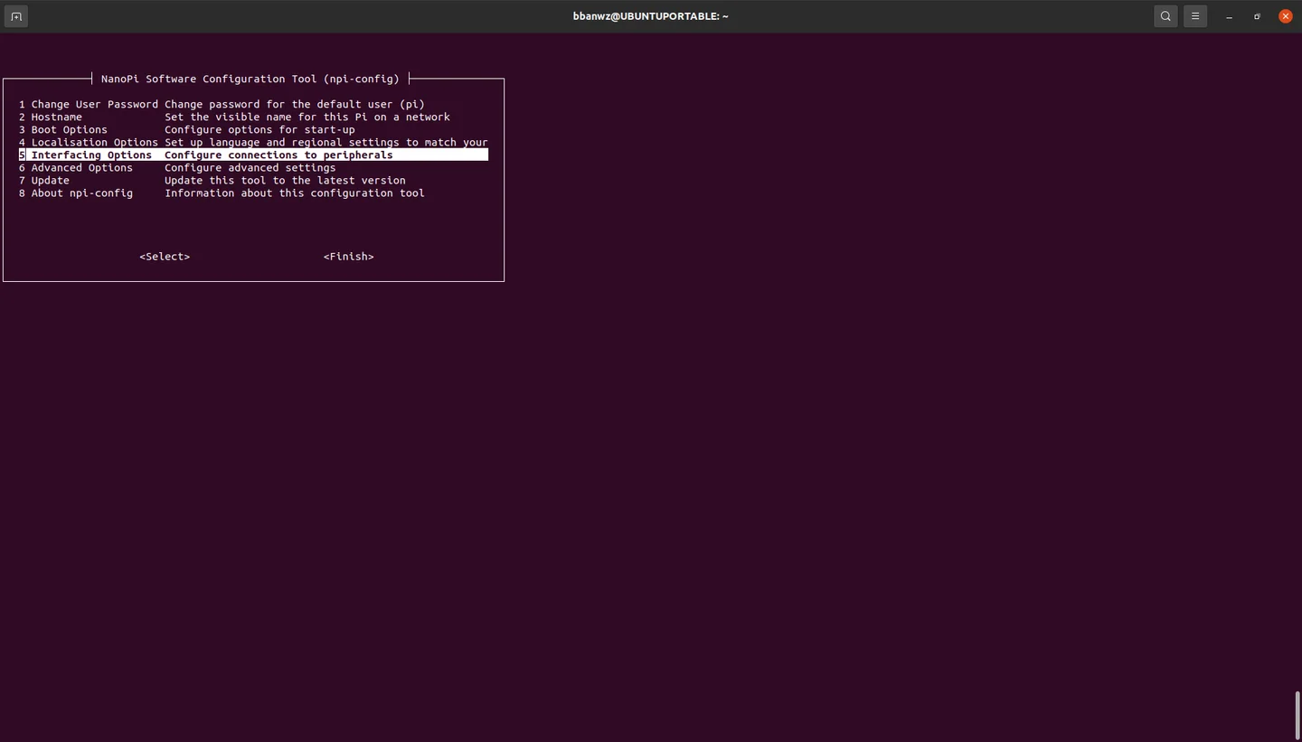Choose Localisation Options entry
1302x742 pixels.
(x=253, y=142)
